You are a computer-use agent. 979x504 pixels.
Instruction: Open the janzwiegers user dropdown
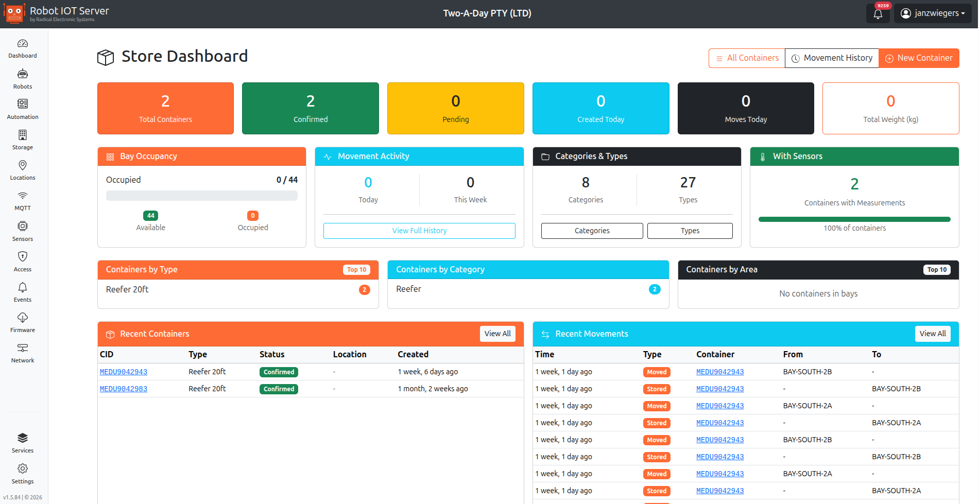933,13
